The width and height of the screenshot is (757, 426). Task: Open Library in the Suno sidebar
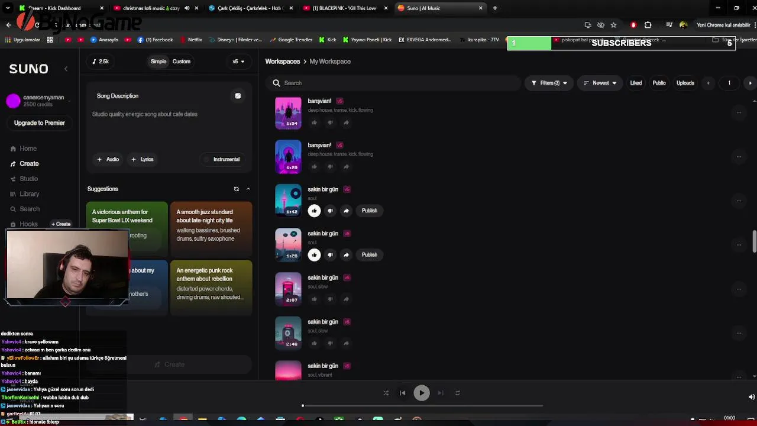(25, 194)
